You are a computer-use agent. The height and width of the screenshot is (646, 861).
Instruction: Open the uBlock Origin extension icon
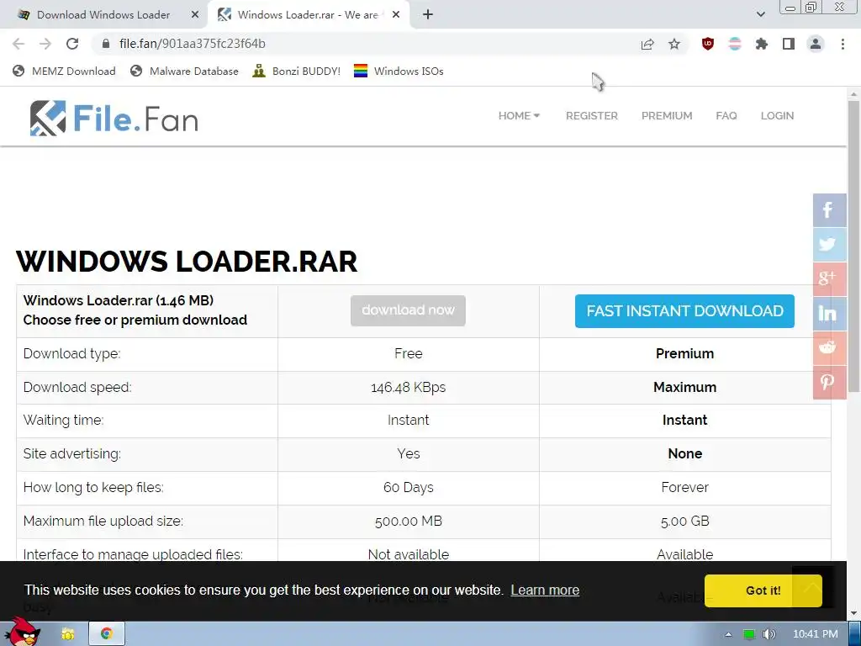pyautogui.click(x=708, y=44)
